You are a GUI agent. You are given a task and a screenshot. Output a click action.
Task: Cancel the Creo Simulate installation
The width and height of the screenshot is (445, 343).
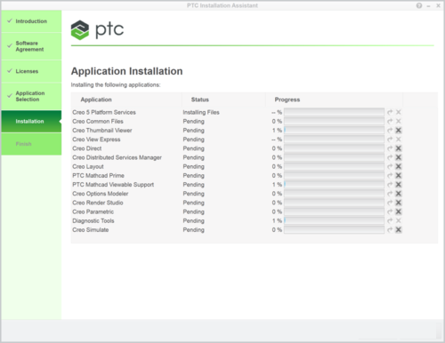point(399,230)
